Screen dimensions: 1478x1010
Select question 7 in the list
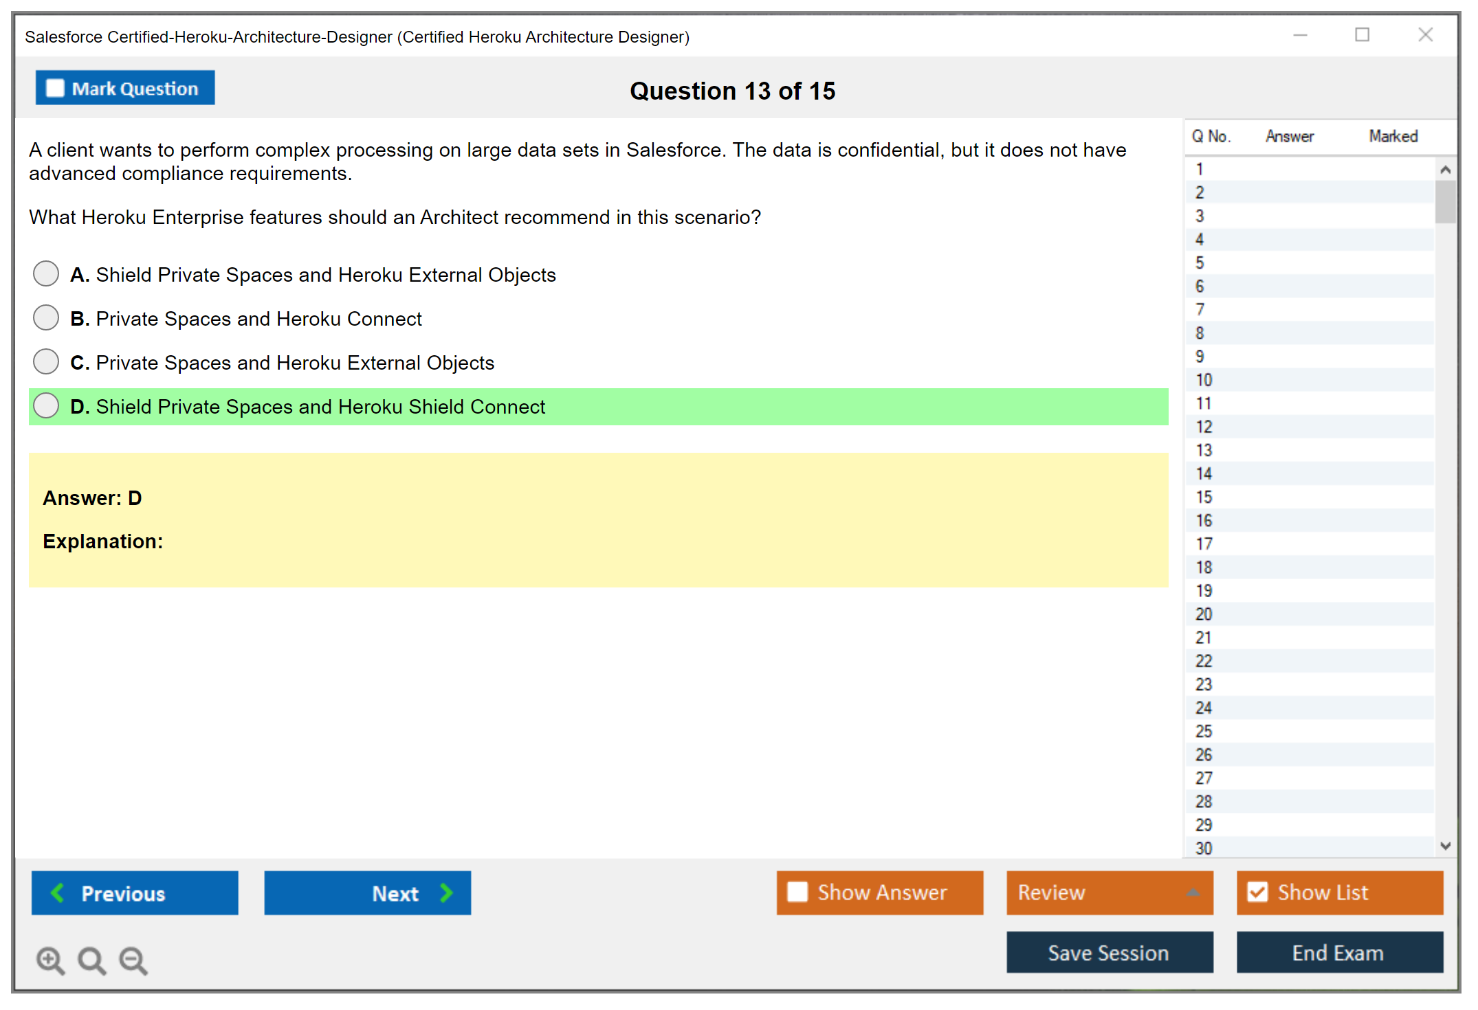(1200, 309)
